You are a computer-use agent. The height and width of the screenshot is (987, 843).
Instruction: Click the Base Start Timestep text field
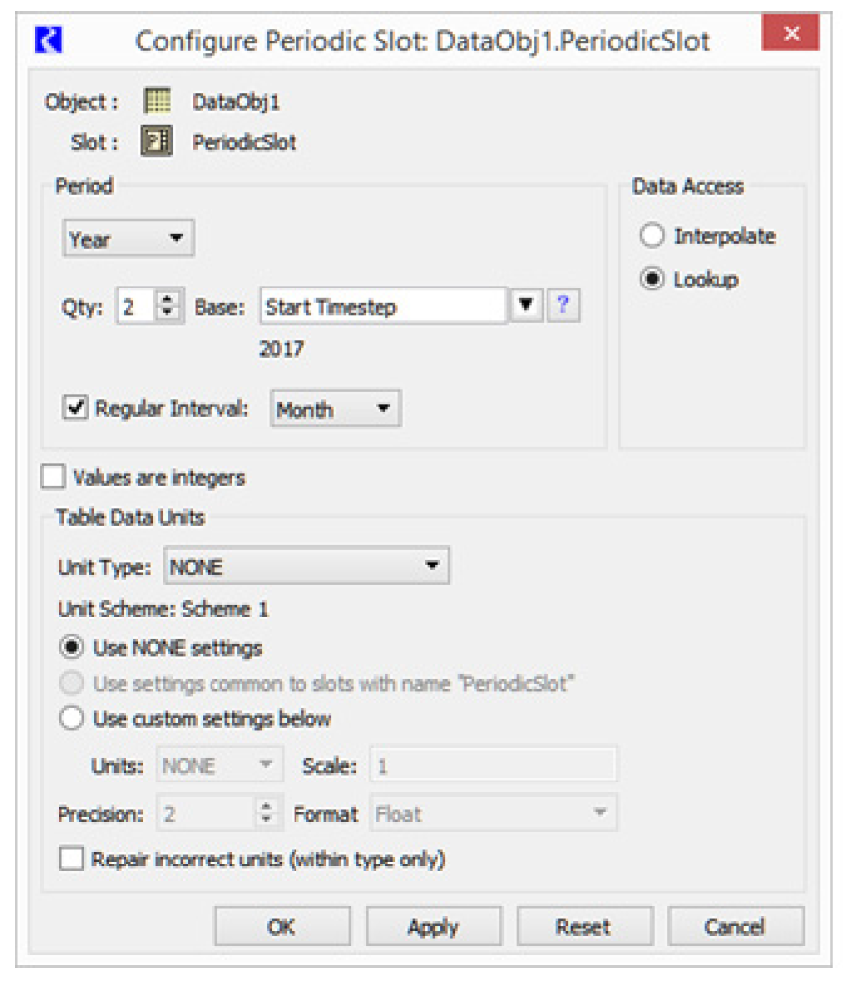(383, 306)
